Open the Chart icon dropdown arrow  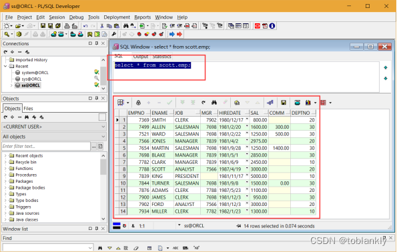[315, 103]
